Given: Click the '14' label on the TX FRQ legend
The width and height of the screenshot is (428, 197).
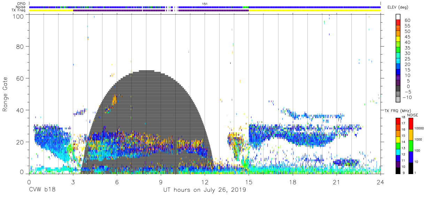Looking at the screenshot, I should pyautogui.click(x=403, y=142).
